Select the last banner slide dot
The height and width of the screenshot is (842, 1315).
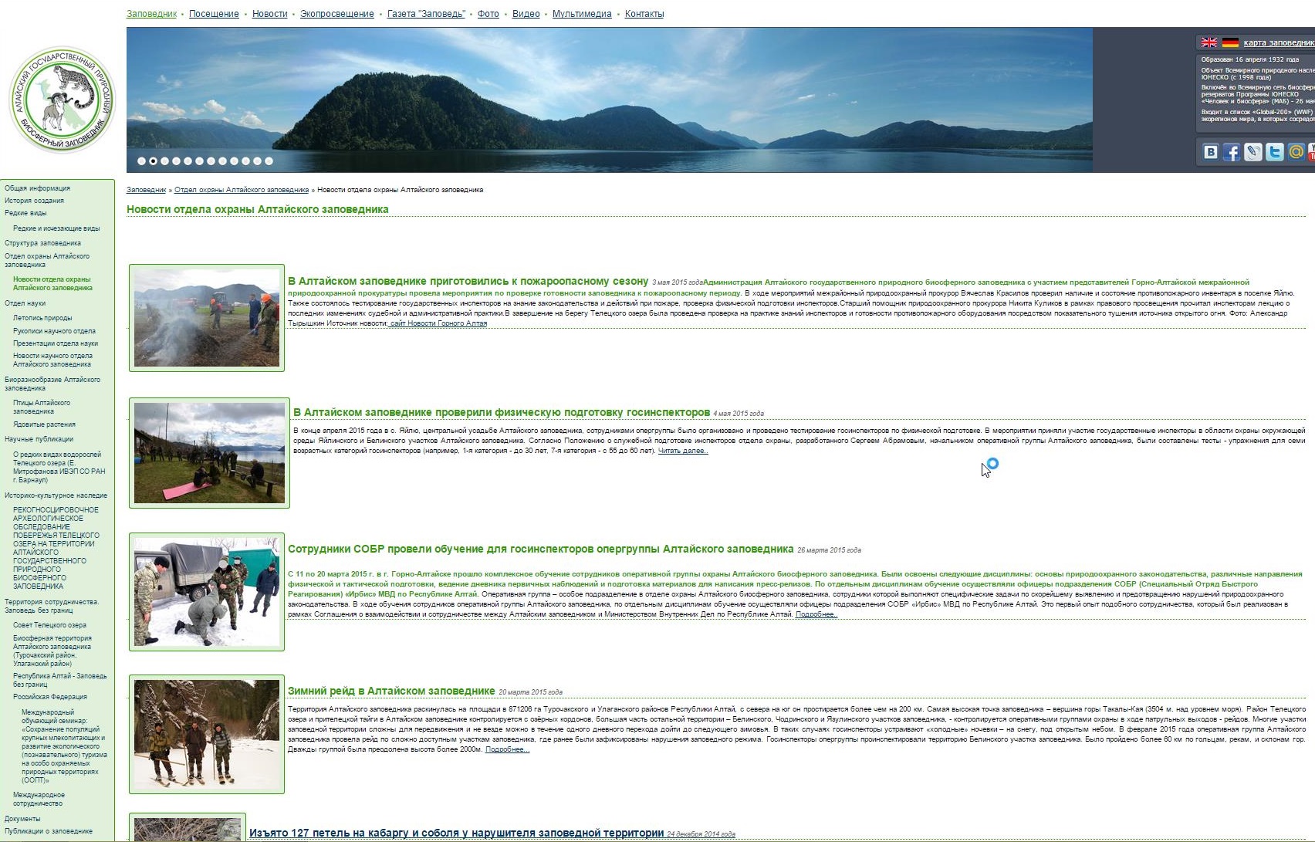[x=269, y=161]
